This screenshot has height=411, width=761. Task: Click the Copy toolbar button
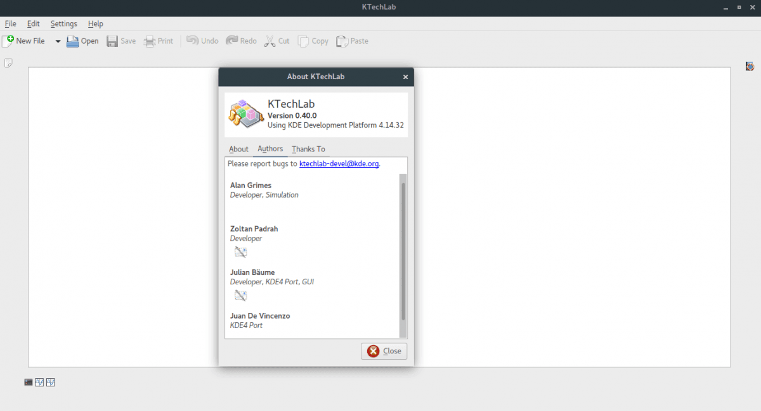(x=313, y=41)
